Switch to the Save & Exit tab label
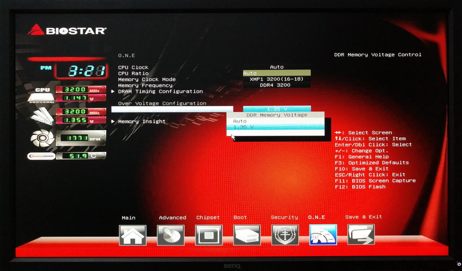 363,217
